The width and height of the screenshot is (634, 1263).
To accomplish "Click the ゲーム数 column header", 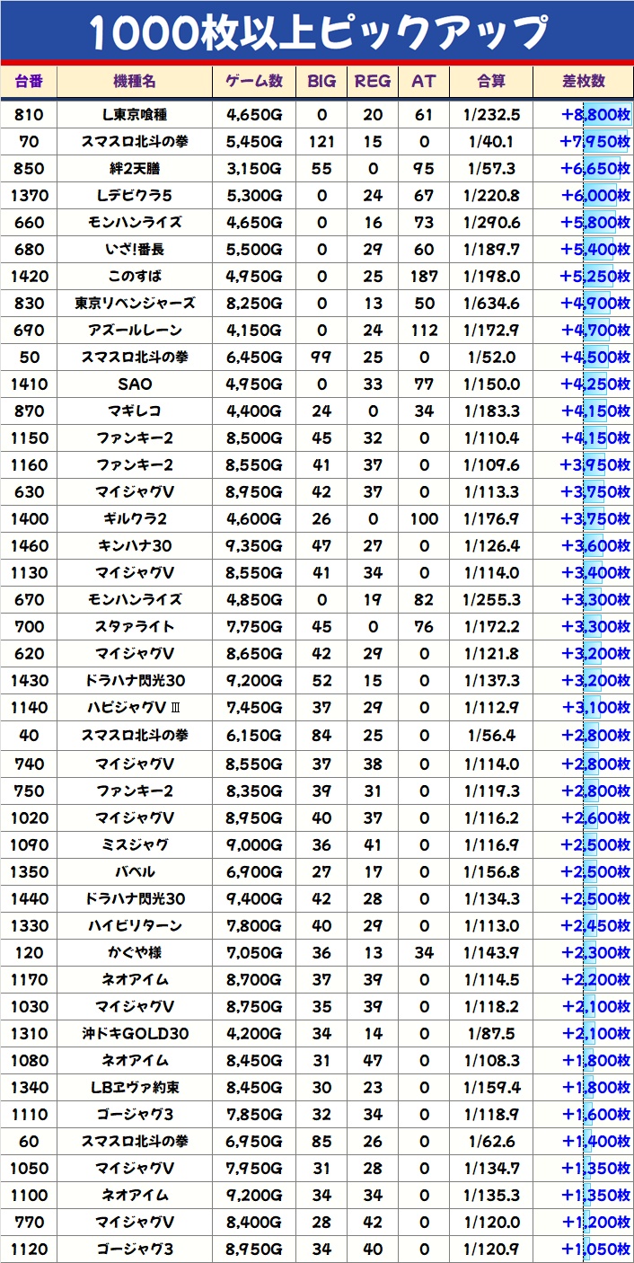I will pos(254,82).
